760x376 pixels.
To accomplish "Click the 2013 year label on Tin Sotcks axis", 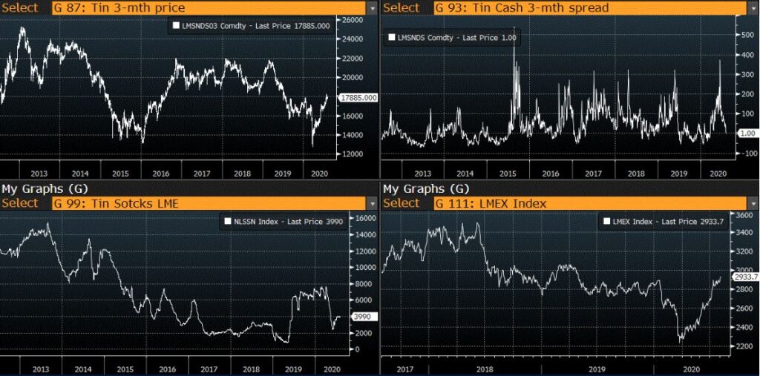I will [x=40, y=367].
